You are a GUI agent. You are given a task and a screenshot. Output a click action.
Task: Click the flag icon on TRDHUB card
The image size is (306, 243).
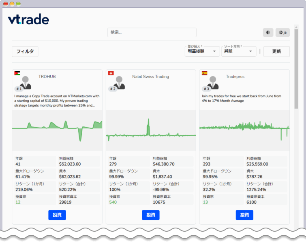point(17,73)
